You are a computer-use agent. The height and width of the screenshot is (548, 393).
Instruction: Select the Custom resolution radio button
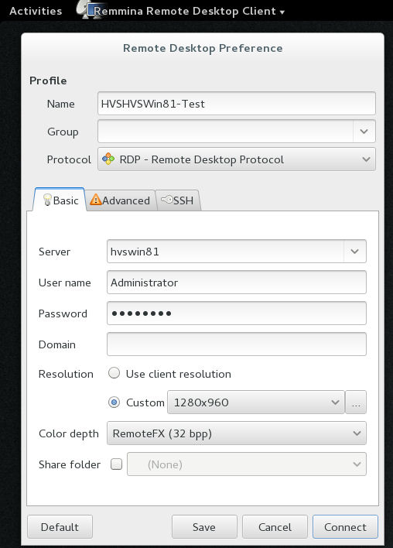(114, 402)
